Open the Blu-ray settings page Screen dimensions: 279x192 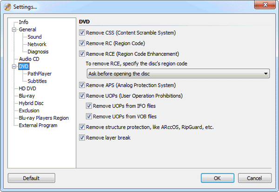point(27,96)
